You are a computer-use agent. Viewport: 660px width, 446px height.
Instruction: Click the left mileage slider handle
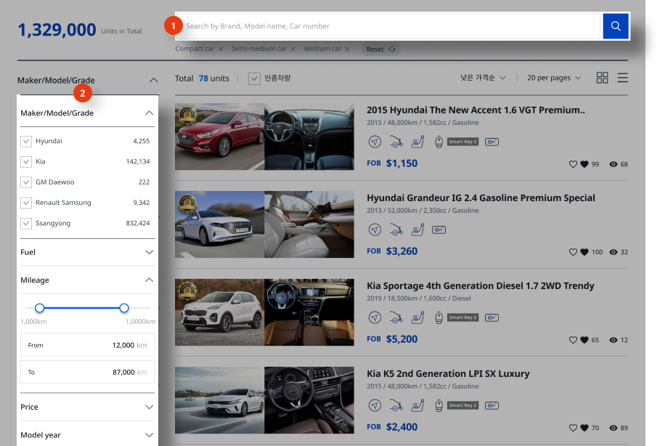click(x=39, y=308)
